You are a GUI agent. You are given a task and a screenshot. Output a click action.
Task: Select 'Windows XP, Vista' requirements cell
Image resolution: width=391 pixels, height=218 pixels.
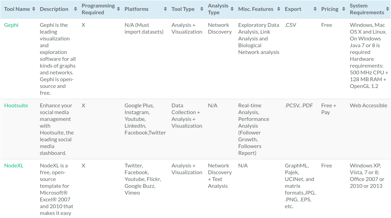[367, 176]
